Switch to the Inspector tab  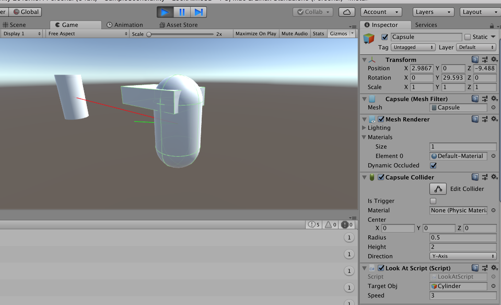click(x=385, y=25)
